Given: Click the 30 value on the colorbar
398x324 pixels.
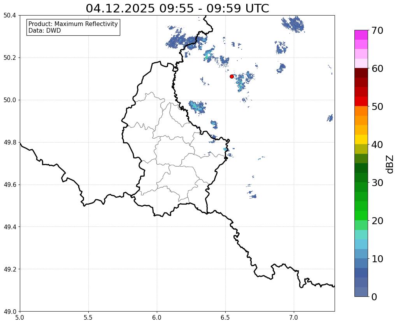Looking at the screenshot, I should tap(377, 183).
